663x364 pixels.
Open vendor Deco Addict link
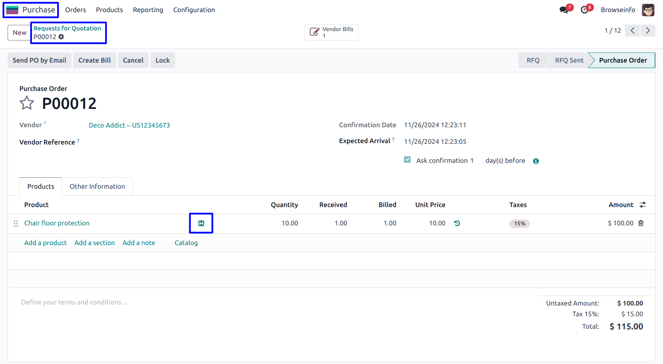point(129,125)
